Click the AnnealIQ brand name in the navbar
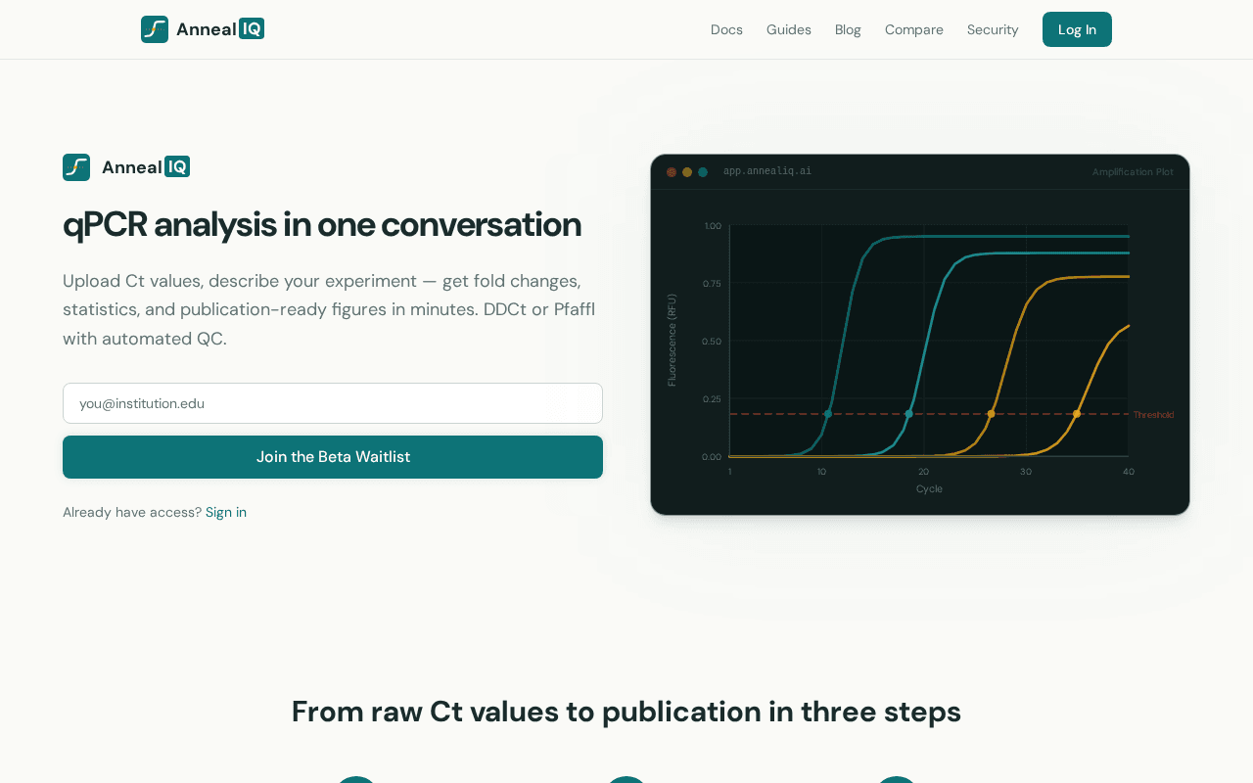This screenshot has height=783, width=1253. pos(220,29)
